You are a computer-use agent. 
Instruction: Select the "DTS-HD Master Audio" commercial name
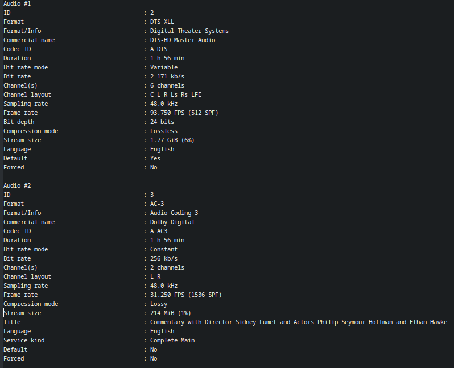click(183, 40)
